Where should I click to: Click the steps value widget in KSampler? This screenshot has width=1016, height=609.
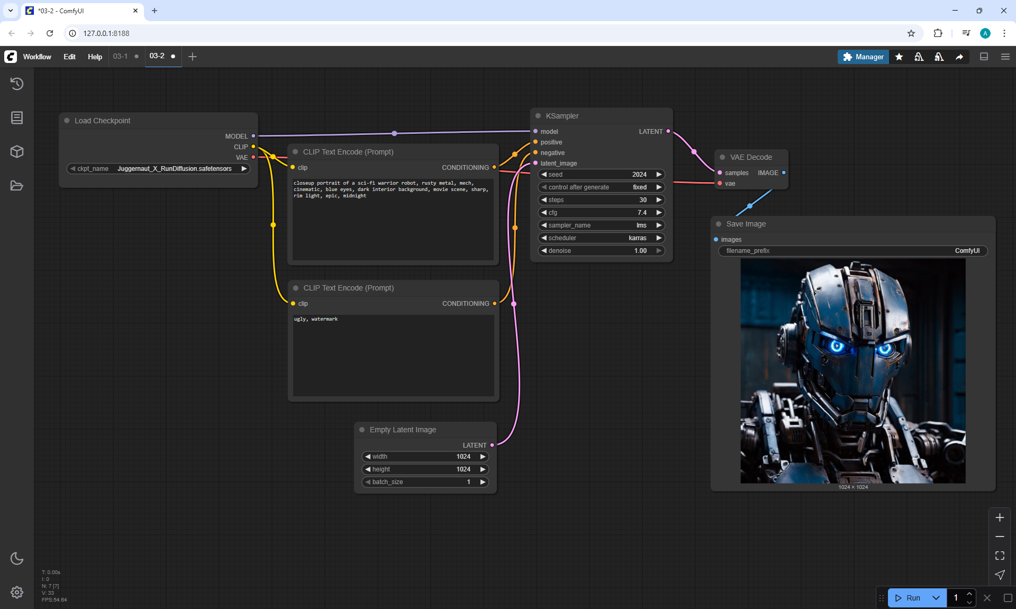[x=601, y=200]
